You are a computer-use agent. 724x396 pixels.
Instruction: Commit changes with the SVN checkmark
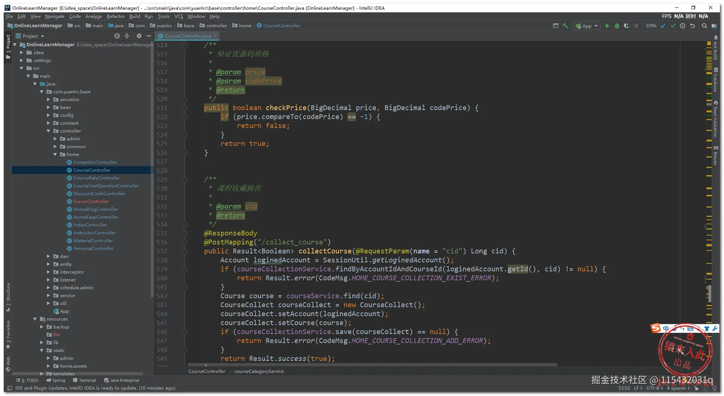point(673,26)
